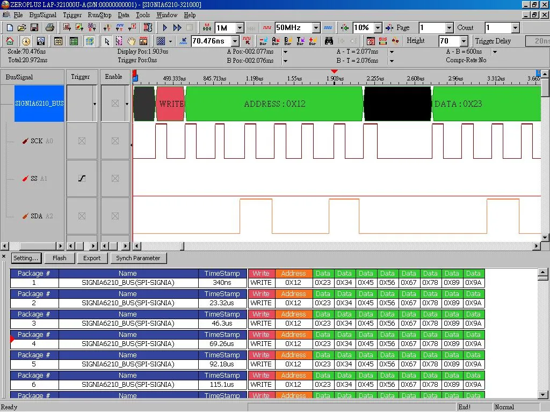The height and width of the screenshot is (412, 550).
Task: Click the Home icon on the second toolbar
Action: [10, 41]
